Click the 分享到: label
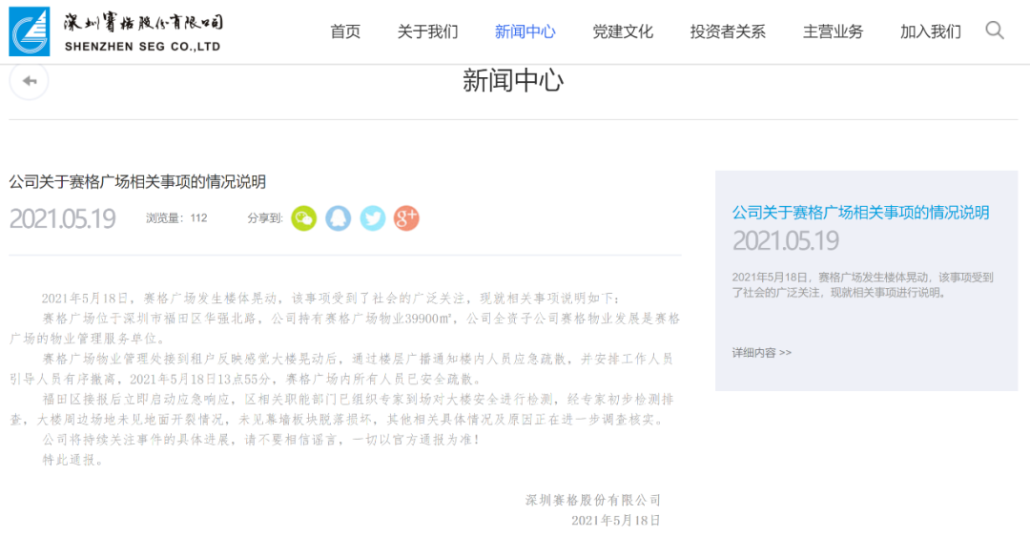Screen dimensions: 1030x536 (265, 218)
